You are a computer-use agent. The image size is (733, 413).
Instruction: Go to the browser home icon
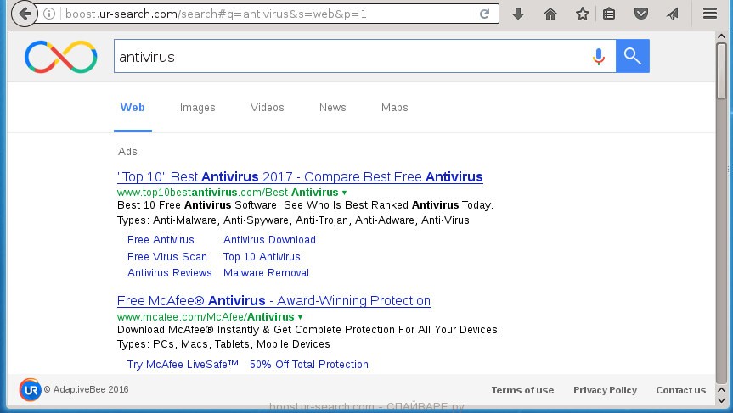coord(550,14)
